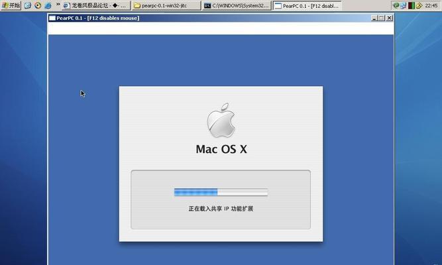
Task: Switch to pearpc-0.1-win32-jitc folder taskbar button
Action: pos(166,6)
